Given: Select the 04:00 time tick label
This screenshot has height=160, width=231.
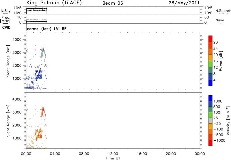Looking at the screenshot, I should [x=55, y=154].
